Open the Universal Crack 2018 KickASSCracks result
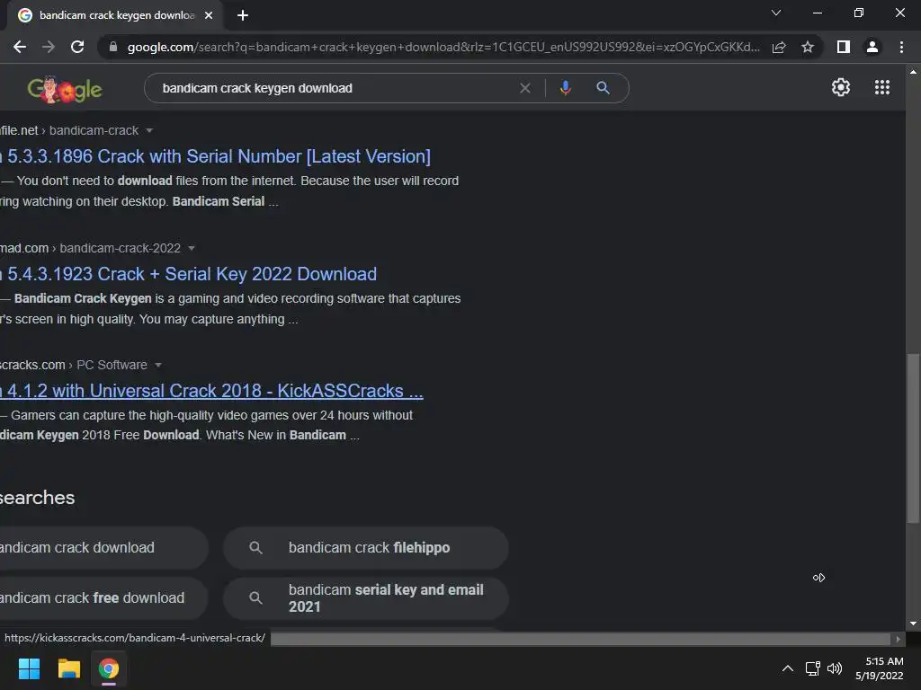The height and width of the screenshot is (690, 921). (x=211, y=391)
